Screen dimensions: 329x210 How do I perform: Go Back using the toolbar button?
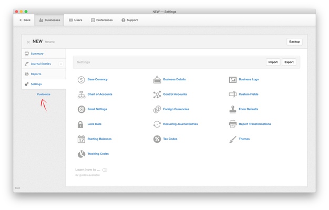point(25,20)
